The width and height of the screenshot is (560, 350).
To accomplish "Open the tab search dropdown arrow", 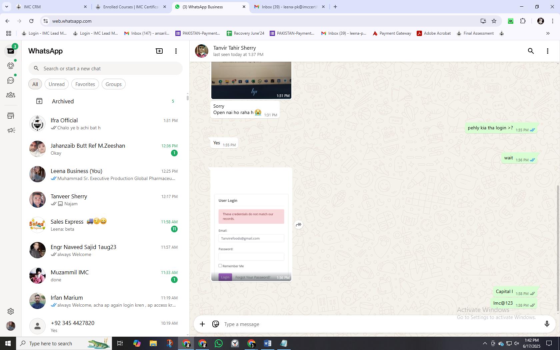I will coord(6,7).
